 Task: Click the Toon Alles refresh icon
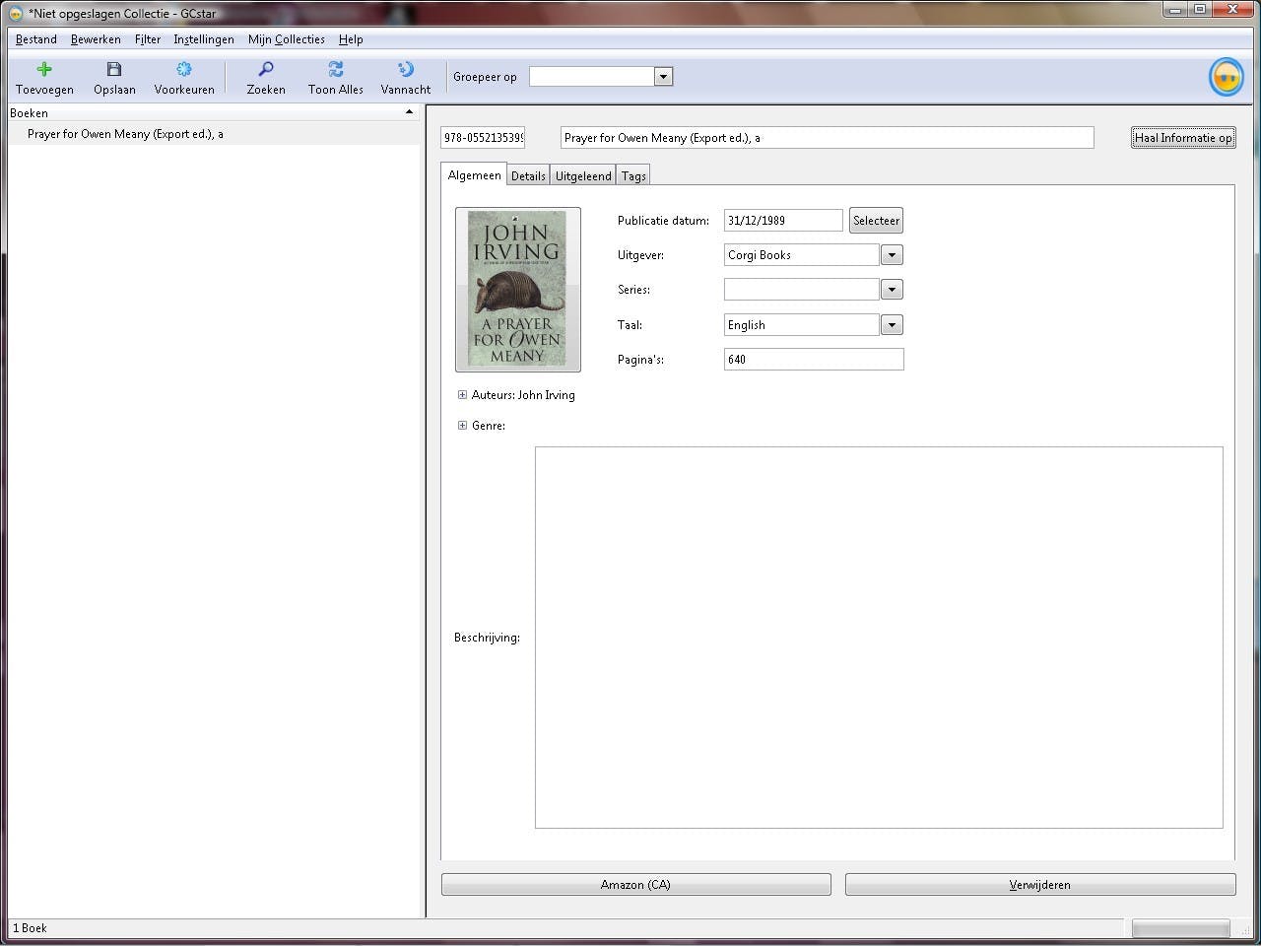pyautogui.click(x=336, y=69)
